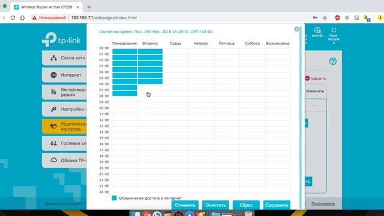The width and height of the screenshot is (384, 216).
Task: Bookmark the page with the star icon
Action: pos(325,17)
